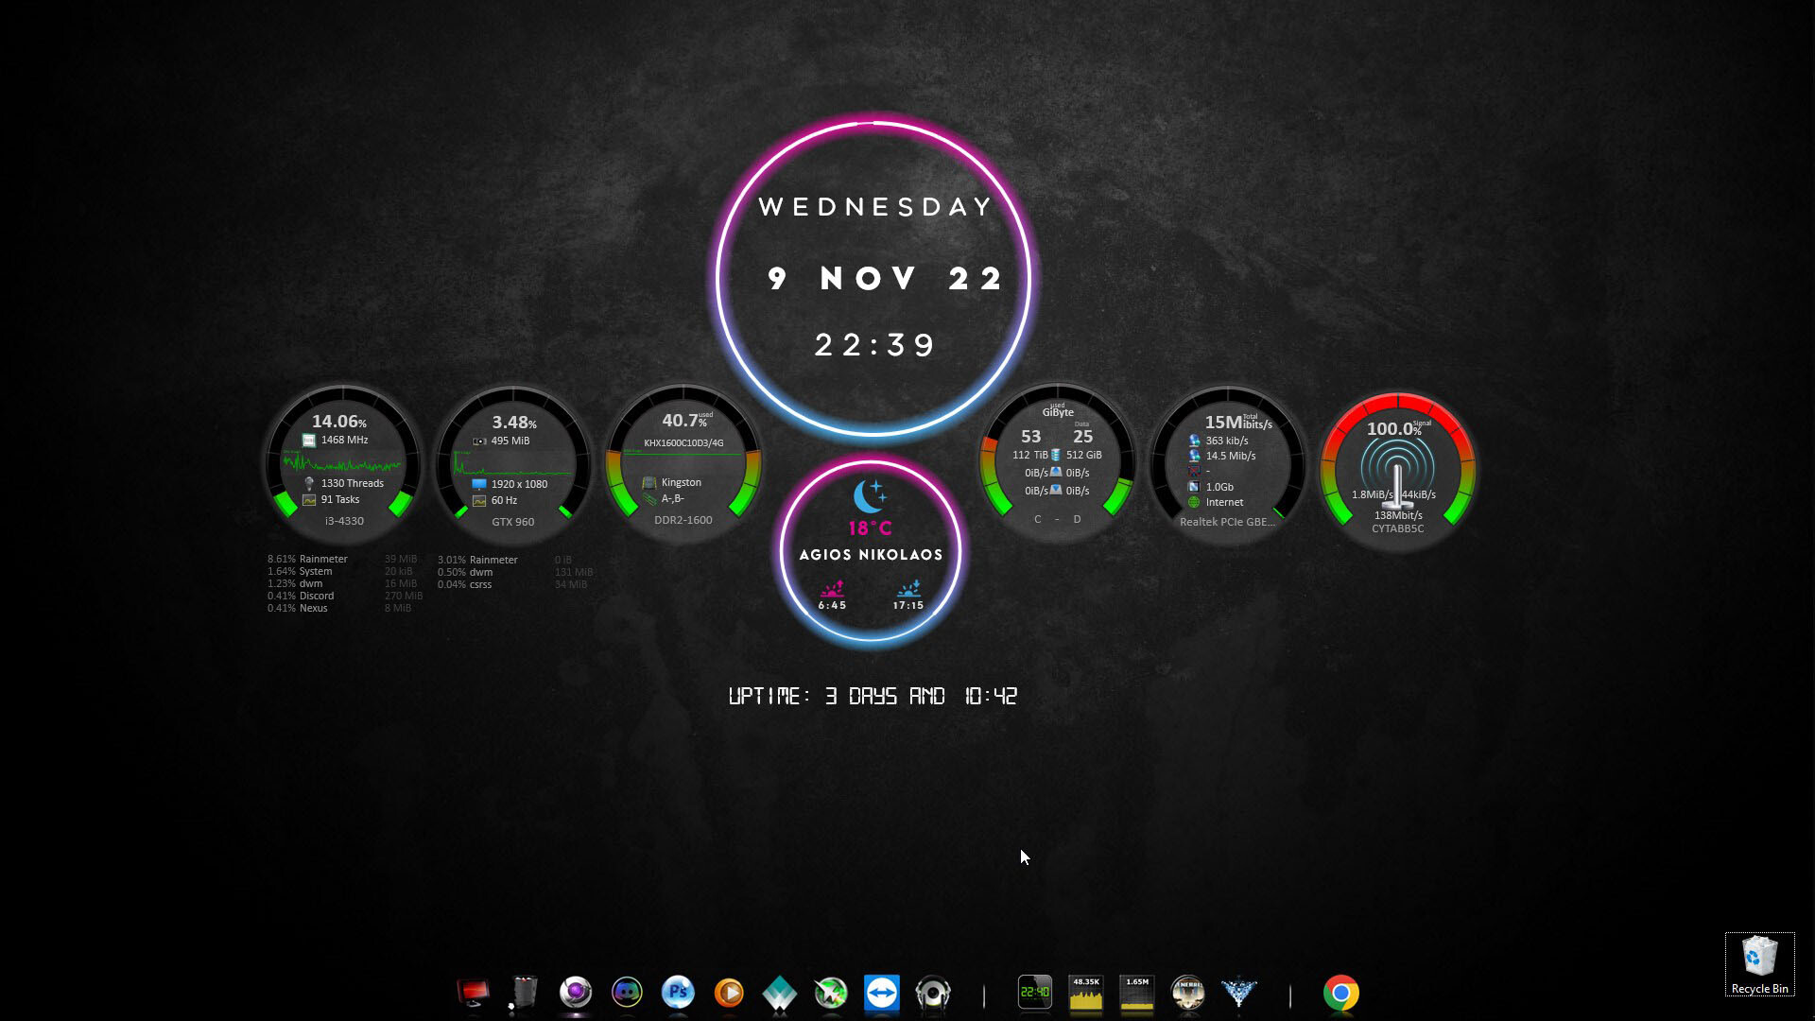Click the DDR2-1600 memory gauge

pyautogui.click(x=683, y=463)
